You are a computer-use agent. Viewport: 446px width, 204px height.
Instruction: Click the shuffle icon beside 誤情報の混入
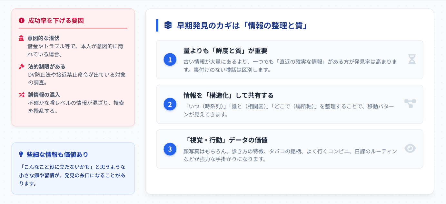[22, 95]
